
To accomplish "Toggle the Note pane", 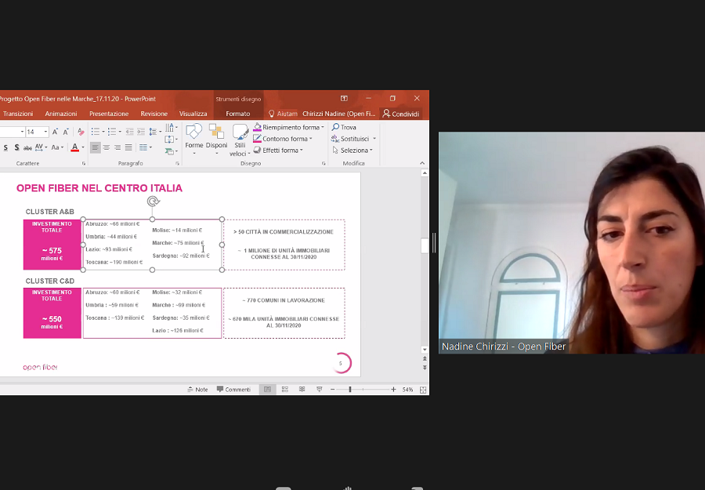I will [197, 389].
